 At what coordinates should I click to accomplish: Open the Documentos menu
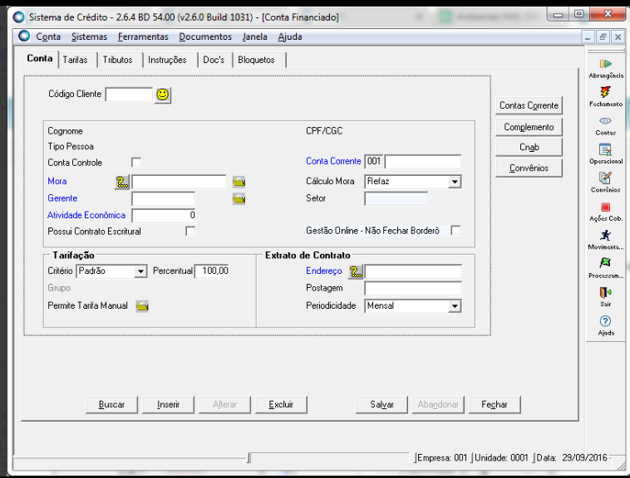click(205, 37)
